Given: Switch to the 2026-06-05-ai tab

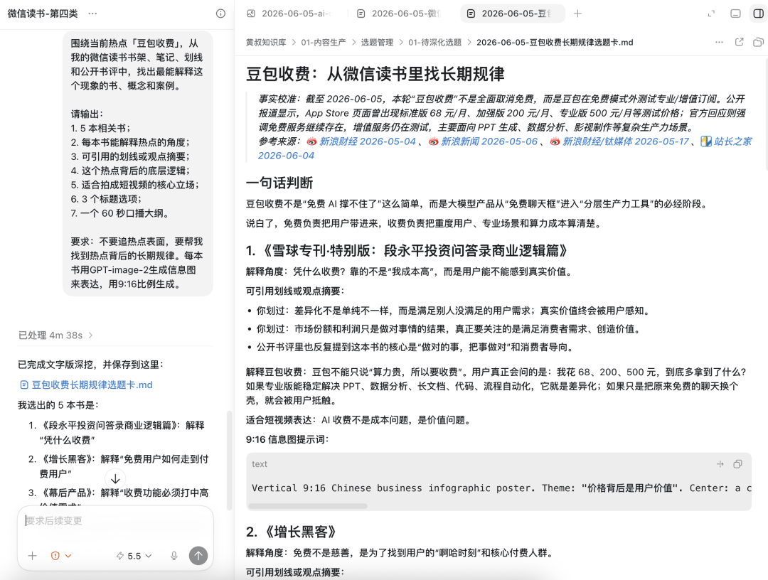Looking at the screenshot, I should pyautogui.click(x=287, y=14).
